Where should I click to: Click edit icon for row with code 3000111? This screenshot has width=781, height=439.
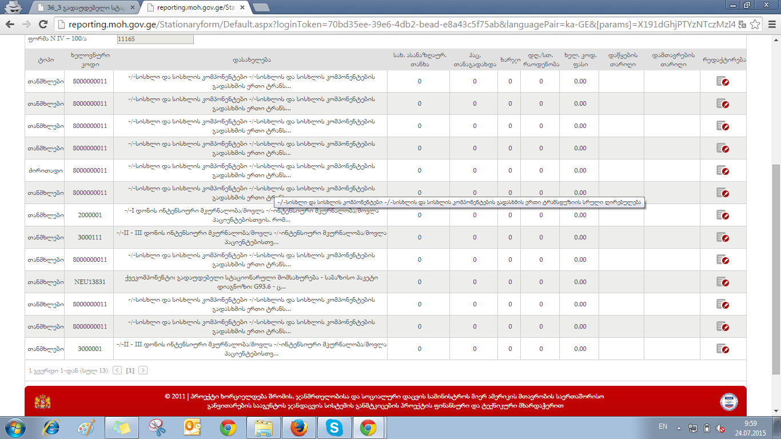click(x=723, y=238)
